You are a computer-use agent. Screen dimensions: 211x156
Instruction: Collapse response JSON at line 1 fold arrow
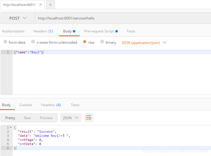click(x=11, y=127)
